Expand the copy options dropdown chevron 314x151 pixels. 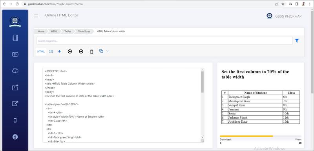(x=107, y=51)
